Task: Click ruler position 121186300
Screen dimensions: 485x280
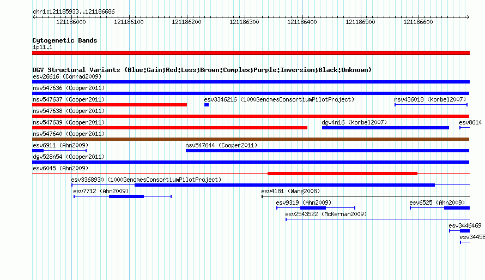Action: (244, 22)
